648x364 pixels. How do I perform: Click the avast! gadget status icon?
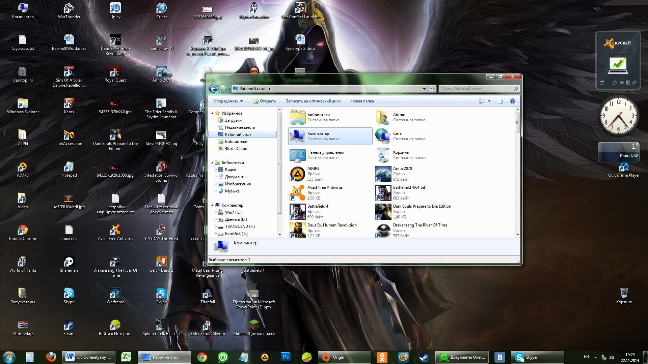pyautogui.click(x=618, y=66)
